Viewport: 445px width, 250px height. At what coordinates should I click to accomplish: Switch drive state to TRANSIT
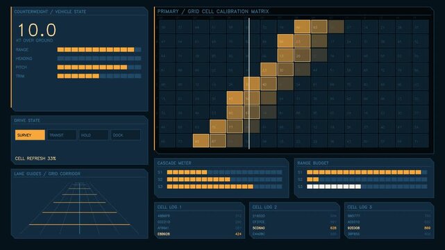(62, 135)
